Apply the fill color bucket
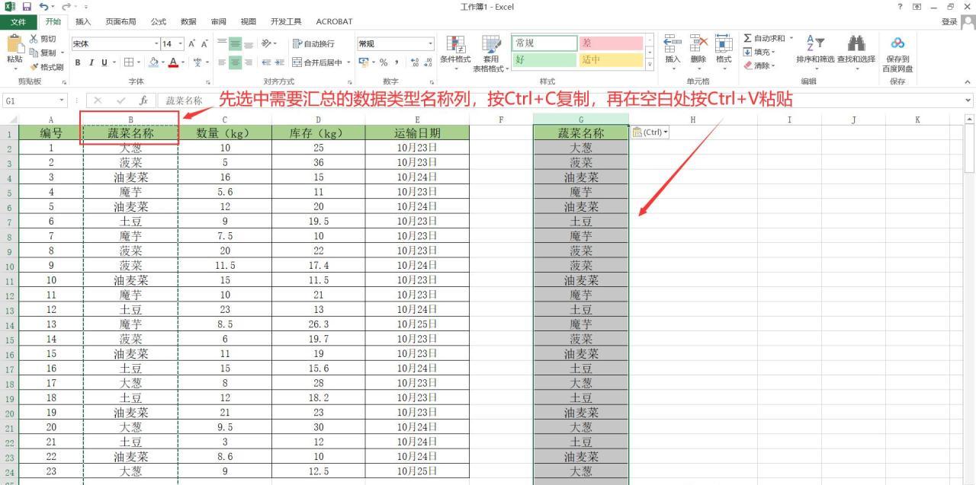This screenshot has height=485, width=976. click(153, 62)
